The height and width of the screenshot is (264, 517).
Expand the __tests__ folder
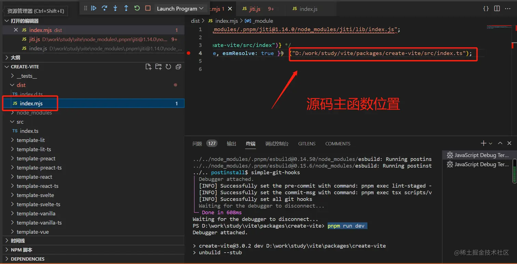tap(94, 76)
